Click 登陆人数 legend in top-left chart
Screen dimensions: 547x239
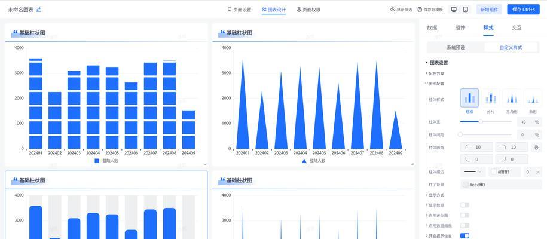click(106, 161)
